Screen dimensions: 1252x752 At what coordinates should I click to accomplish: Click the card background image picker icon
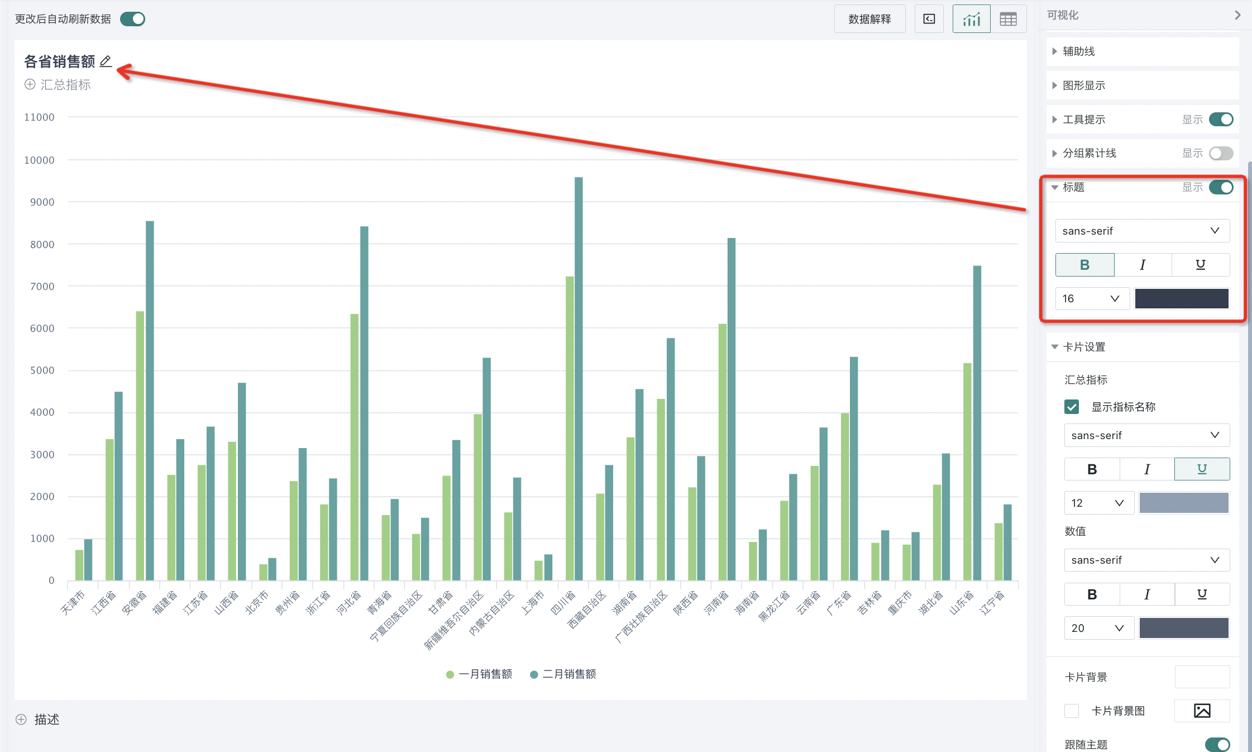coord(1202,711)
